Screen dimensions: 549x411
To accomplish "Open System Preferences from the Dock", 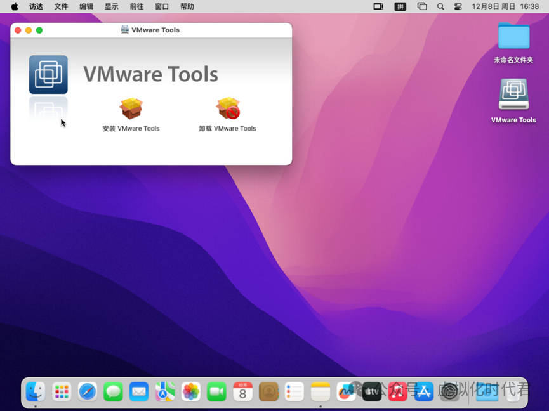I will (x=449, y=391).
